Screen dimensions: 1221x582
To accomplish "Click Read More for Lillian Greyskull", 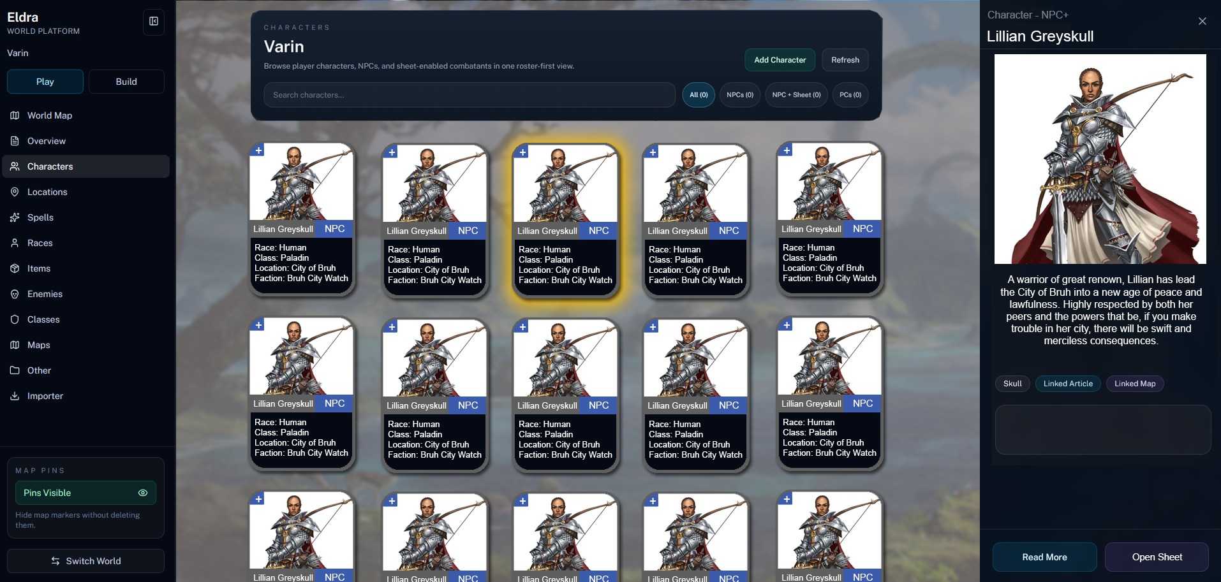I will coord(1044,557).
